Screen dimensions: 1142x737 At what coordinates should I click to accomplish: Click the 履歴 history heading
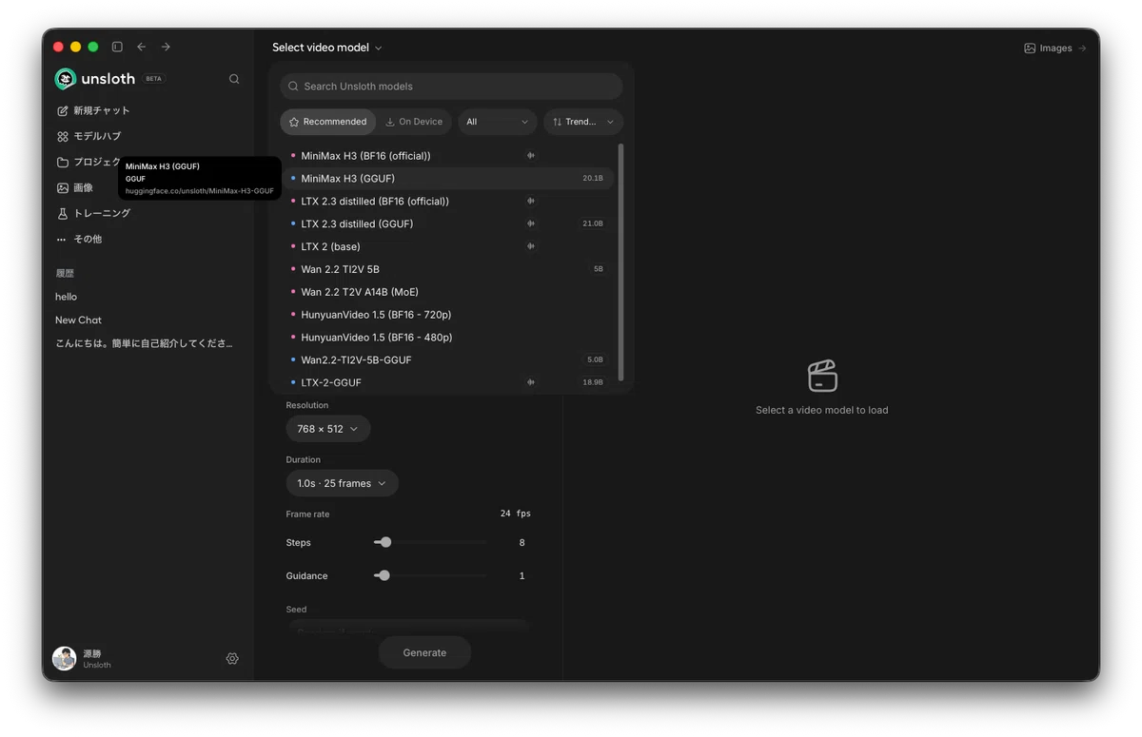coord(65,273)
